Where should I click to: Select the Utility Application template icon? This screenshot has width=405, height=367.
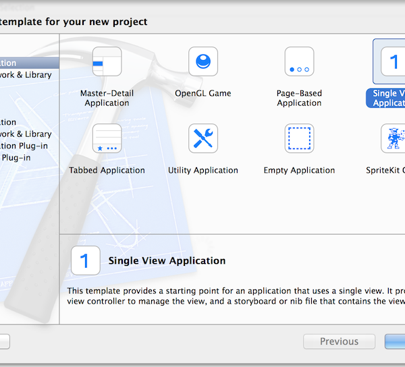coord(203,138)
